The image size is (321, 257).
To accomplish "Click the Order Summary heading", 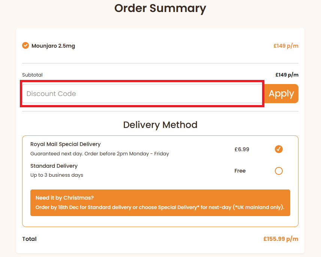I will pos(160,8).
